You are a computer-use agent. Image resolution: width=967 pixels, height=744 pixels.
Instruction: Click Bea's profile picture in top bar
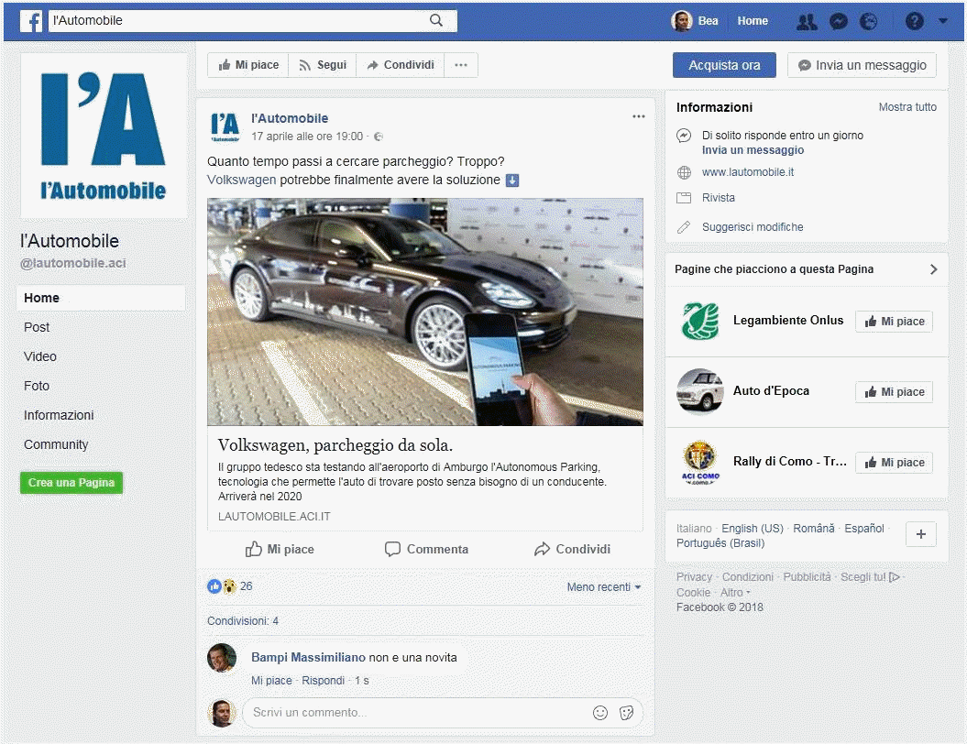681,21
